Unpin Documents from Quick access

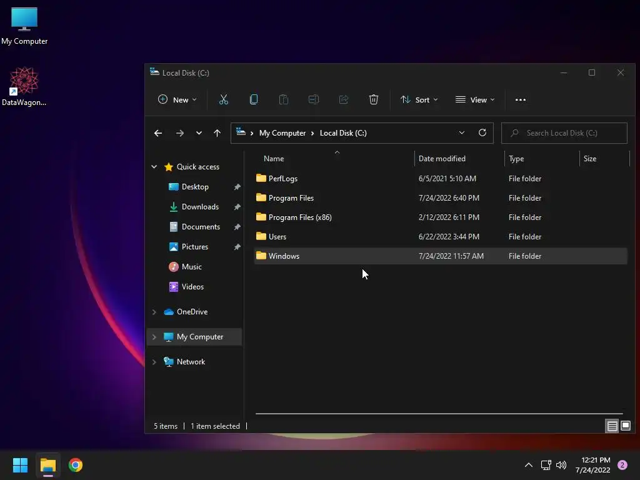237,227
